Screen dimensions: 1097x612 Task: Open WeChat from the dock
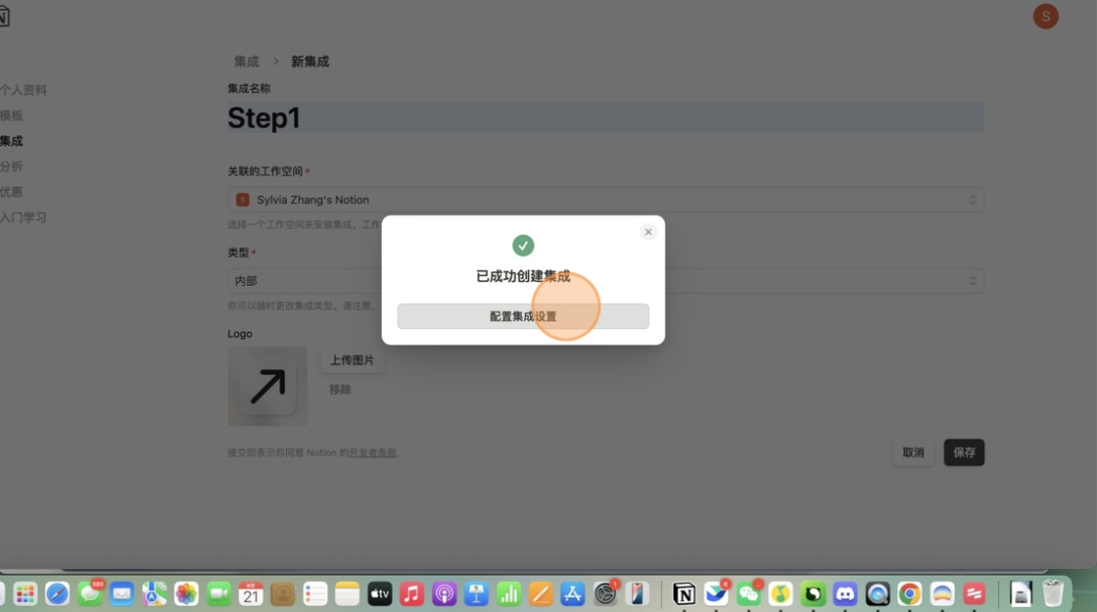[x=748, y=594]
